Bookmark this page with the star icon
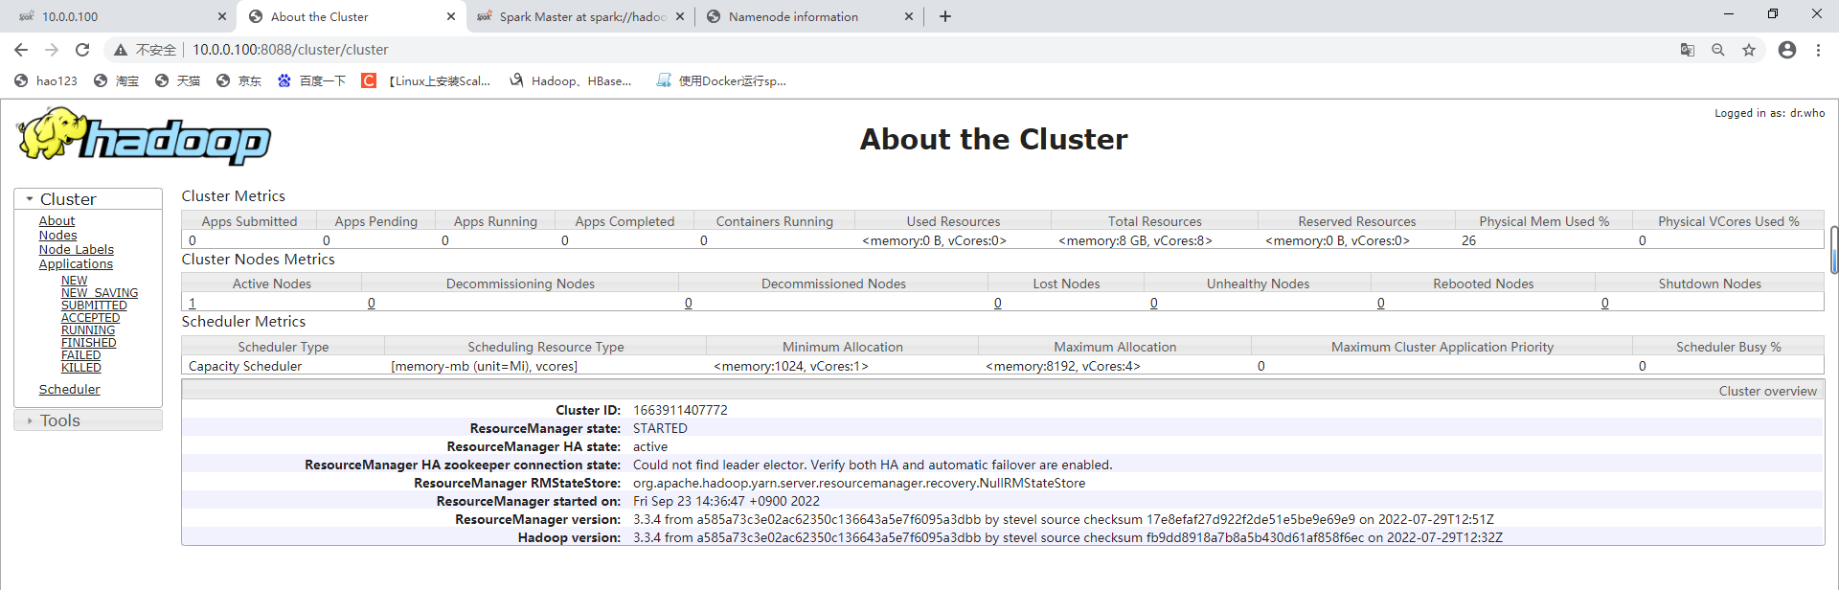The image size is (1839, 590). [1749, 50]
